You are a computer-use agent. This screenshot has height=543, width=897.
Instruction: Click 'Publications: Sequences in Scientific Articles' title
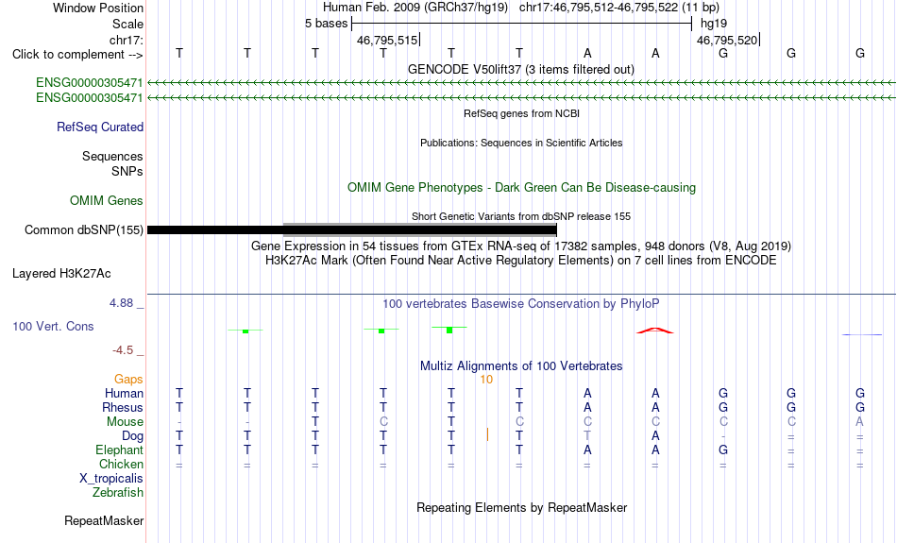pyautogui.click(x=521, y=143)
